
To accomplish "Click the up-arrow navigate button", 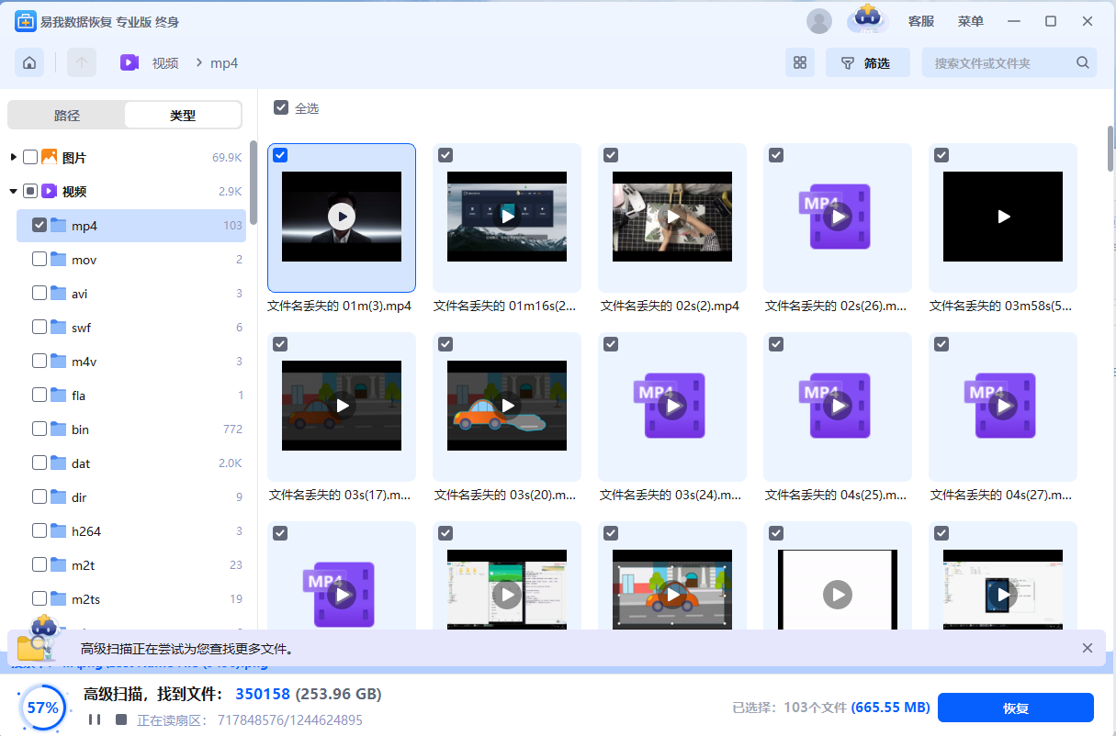I will coord(82,63).
